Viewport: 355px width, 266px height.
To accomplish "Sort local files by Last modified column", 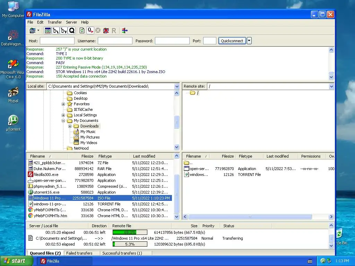I will point(151,156).
